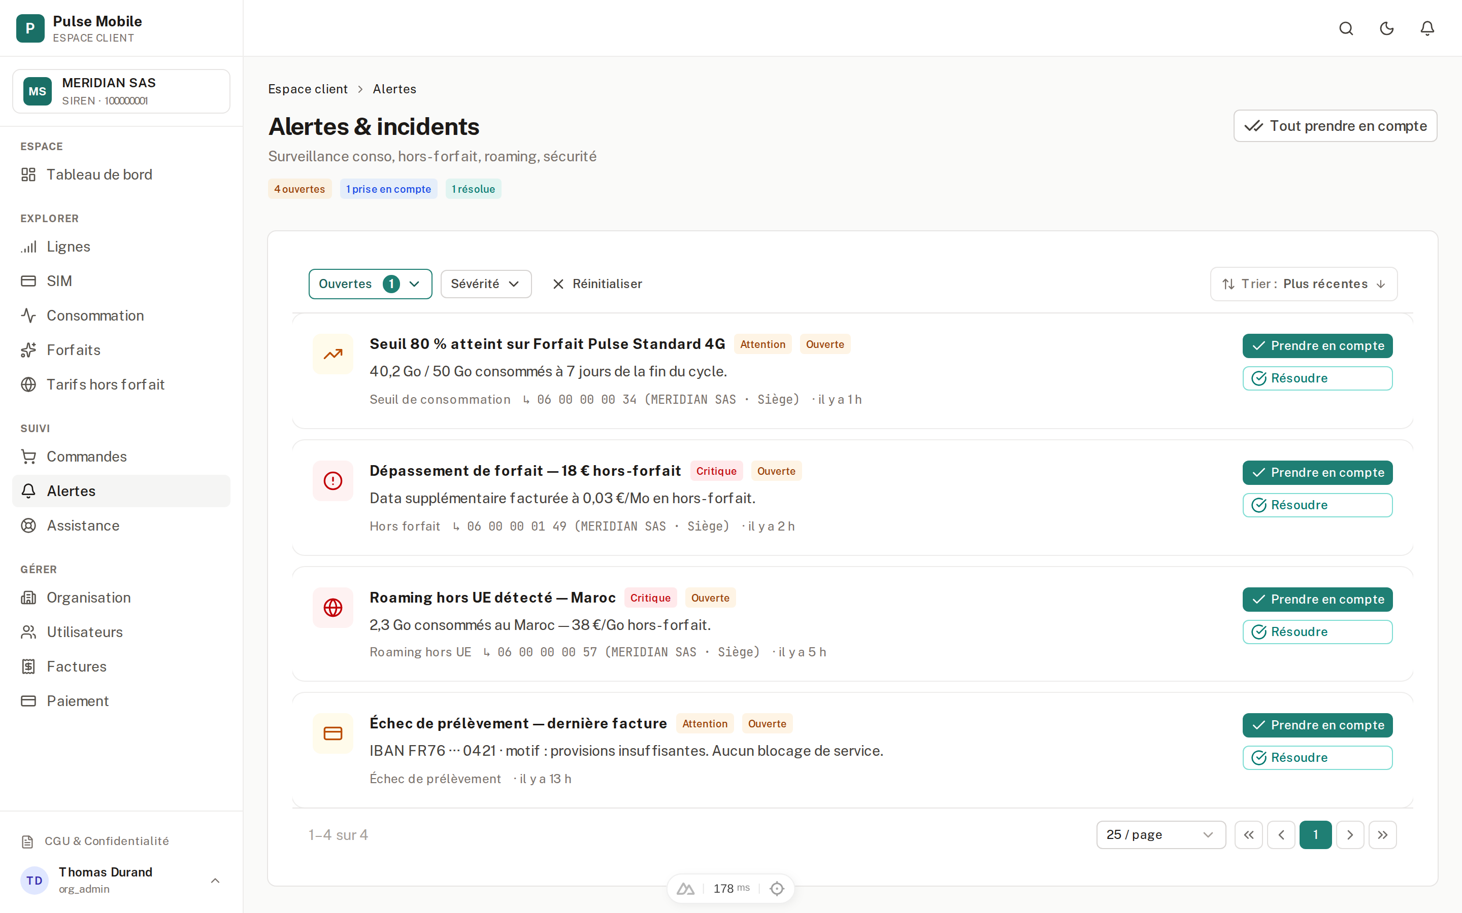Select Alertes in sidebar
Screen dimensions: 1462x913
(x=121, y=491)
